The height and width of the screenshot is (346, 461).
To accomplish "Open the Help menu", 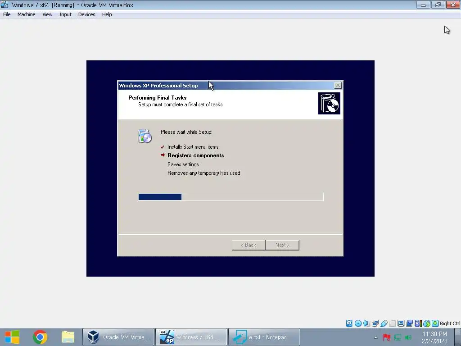I will tap(107, 14).
